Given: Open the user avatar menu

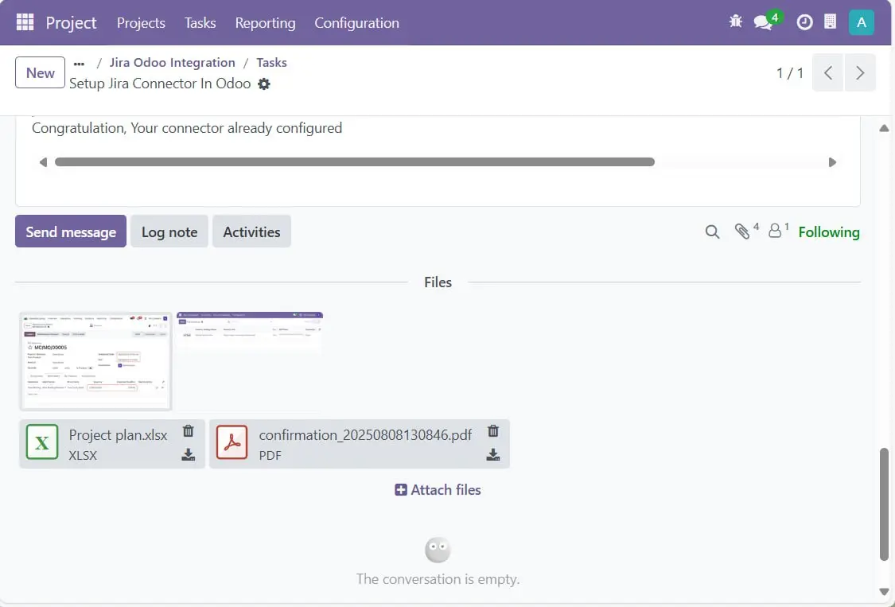Looking at the screenshot, I should click(x=861, y=22).
